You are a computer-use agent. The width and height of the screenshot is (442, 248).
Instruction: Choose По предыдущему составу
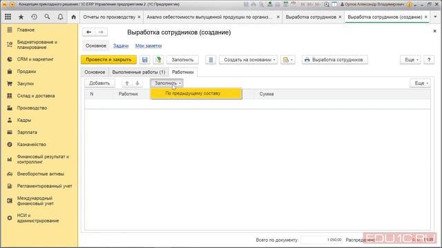click(x=196, y=94)
